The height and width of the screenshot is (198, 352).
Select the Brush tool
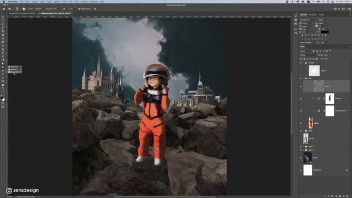coord(3,46)
